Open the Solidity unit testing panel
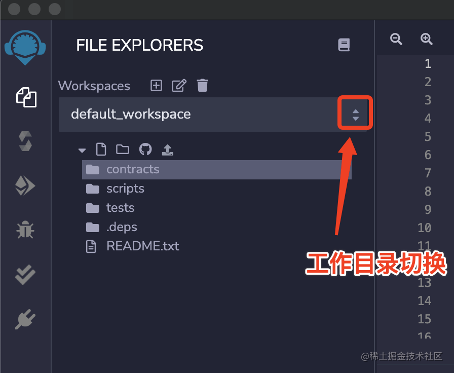 25,275
